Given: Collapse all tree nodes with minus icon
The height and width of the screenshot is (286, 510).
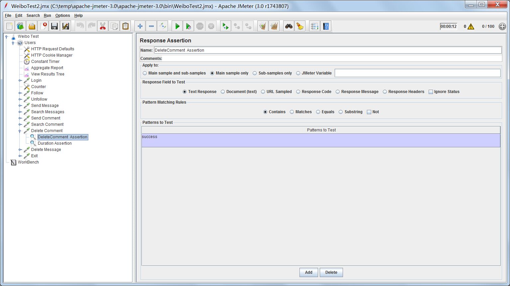Looking at the screenshot, I should coord(151,26).
